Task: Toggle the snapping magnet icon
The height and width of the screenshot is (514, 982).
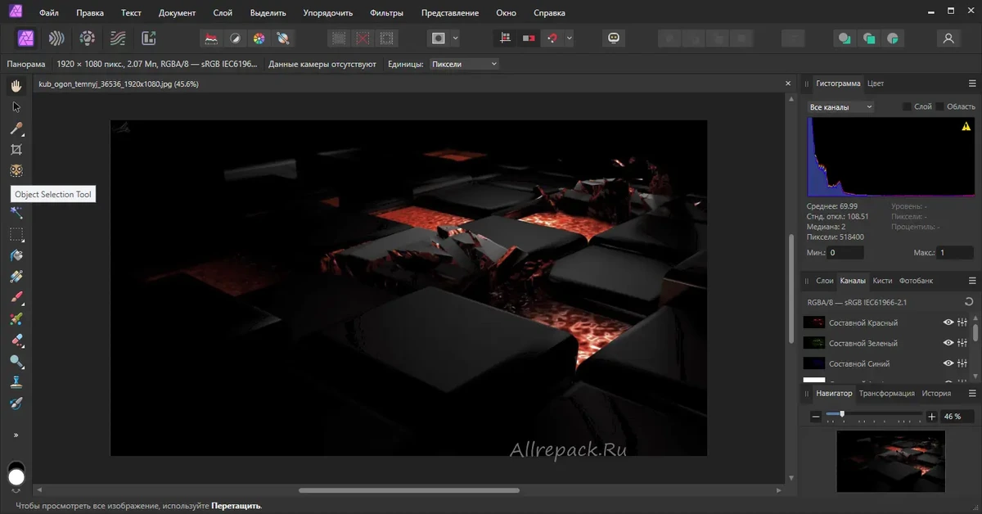Action: pyautogui.click(x=553, y=38)
